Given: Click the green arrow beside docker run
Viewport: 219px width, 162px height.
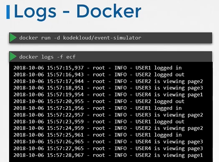Looking at the screenshot, I should (x=13, y=38).
